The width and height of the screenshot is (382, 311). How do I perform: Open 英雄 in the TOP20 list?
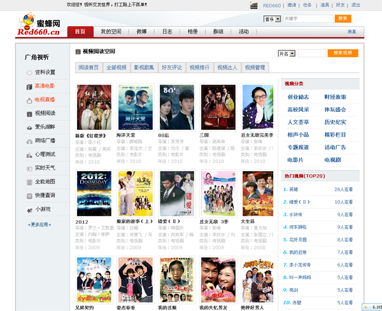tap(294, 190)
